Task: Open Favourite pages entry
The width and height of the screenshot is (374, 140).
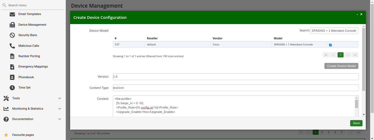Action: tap(23, 135)
